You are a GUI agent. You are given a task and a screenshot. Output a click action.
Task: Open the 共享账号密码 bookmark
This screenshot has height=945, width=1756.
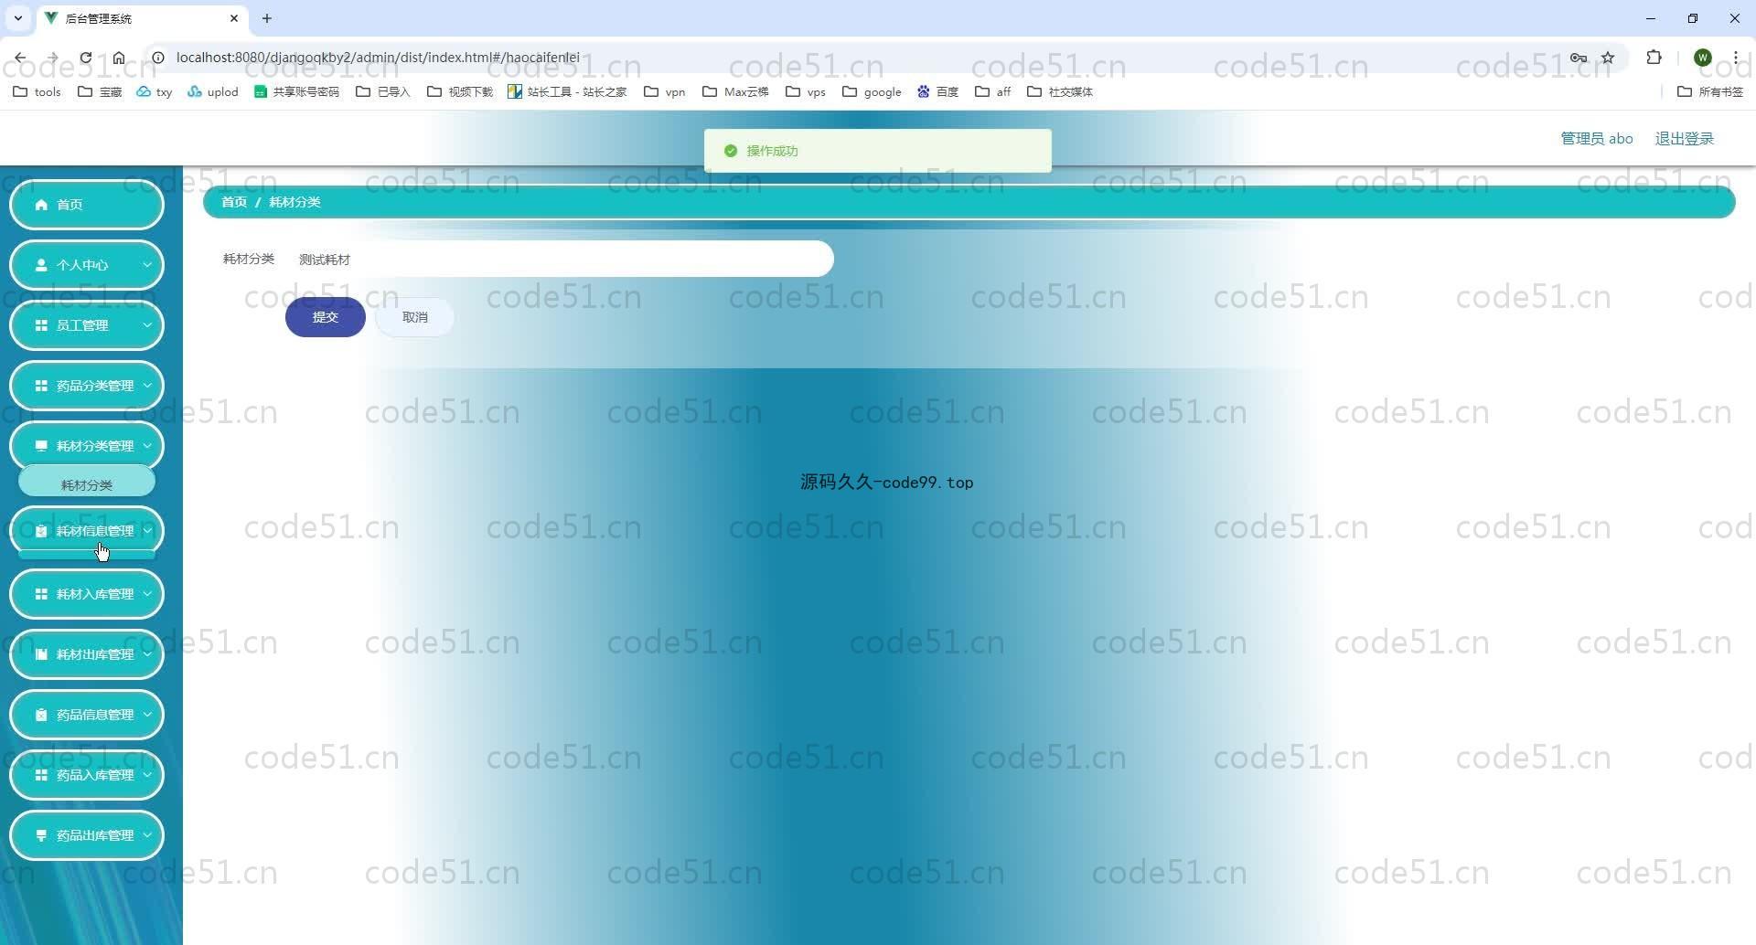(296, 91)
